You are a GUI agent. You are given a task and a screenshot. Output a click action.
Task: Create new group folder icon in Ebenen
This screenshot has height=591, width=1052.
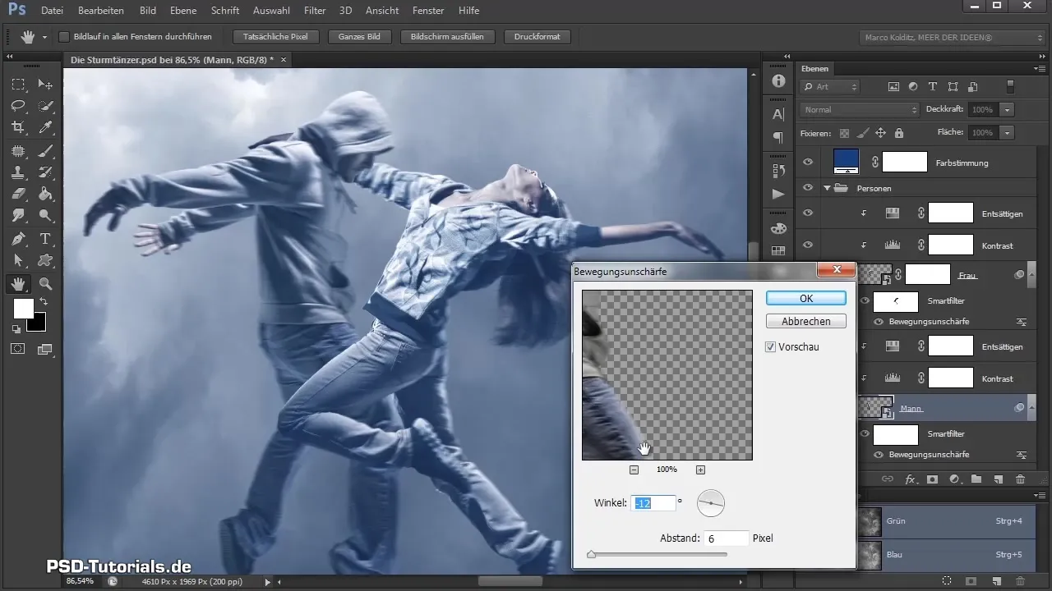(x=976, y=479)
